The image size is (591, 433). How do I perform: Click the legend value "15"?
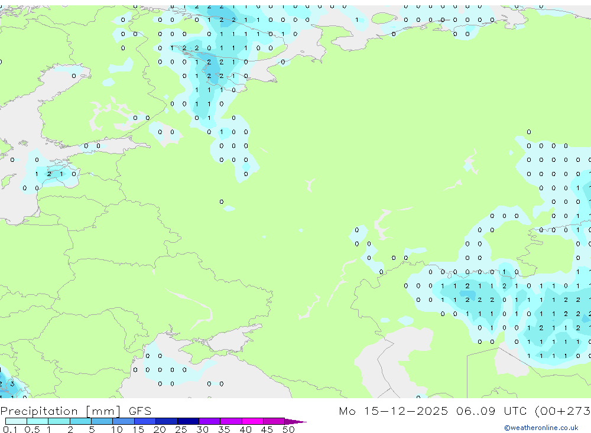[x=138, y=429]
